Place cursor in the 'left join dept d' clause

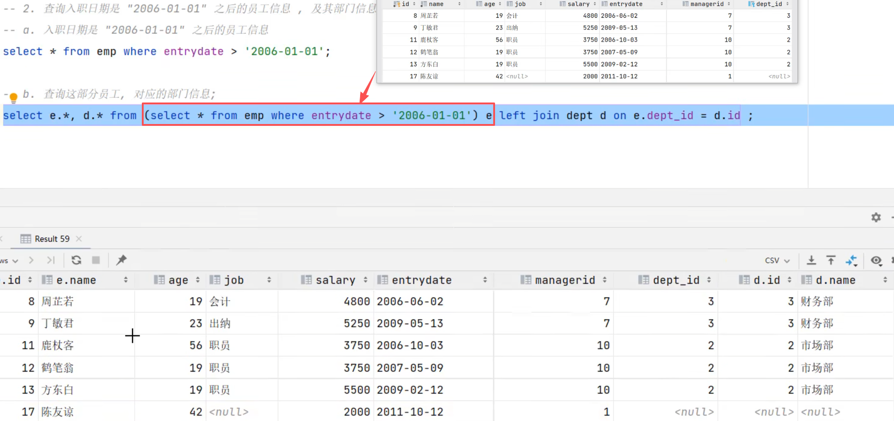point(553,115)
